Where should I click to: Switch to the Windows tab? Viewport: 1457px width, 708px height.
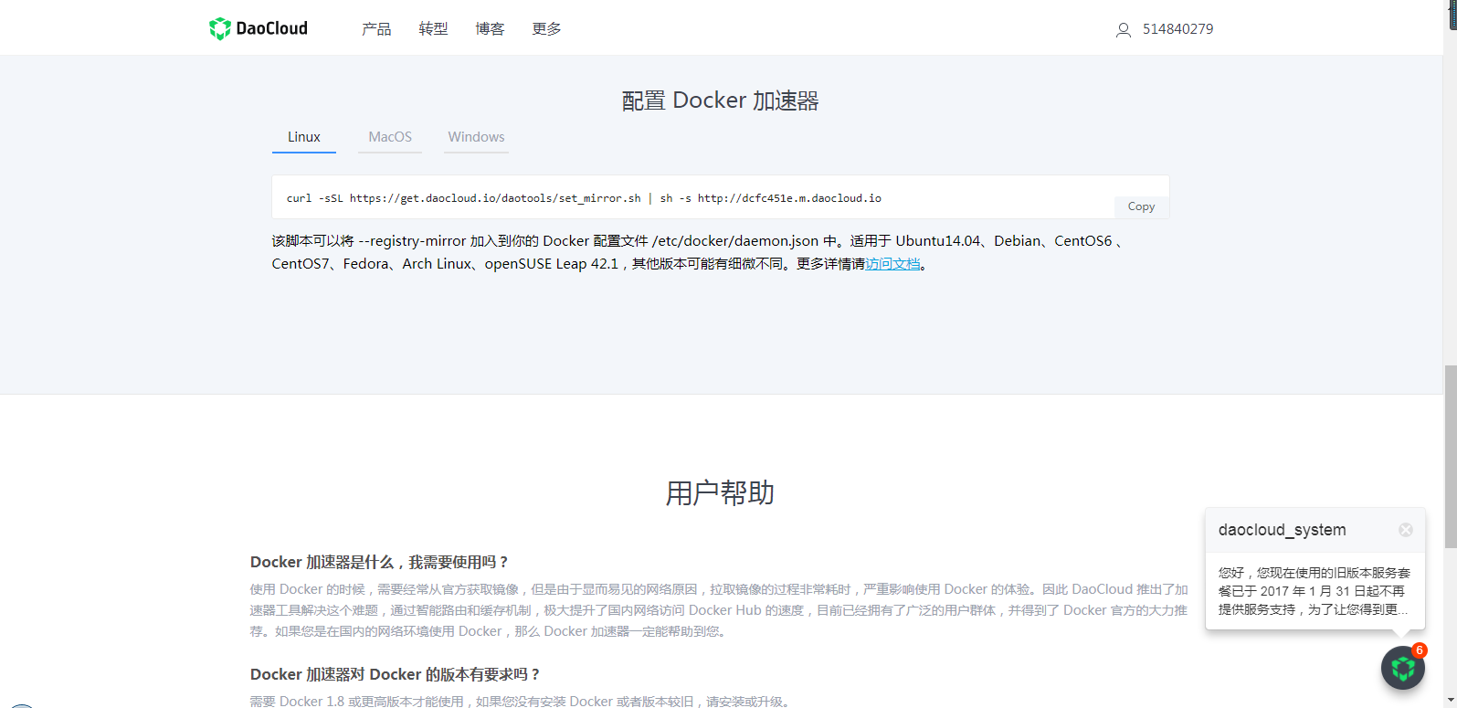tap(476, 137)
